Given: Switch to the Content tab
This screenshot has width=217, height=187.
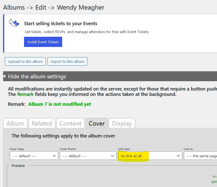Looking at the screenshot, I should coord(70,123).
